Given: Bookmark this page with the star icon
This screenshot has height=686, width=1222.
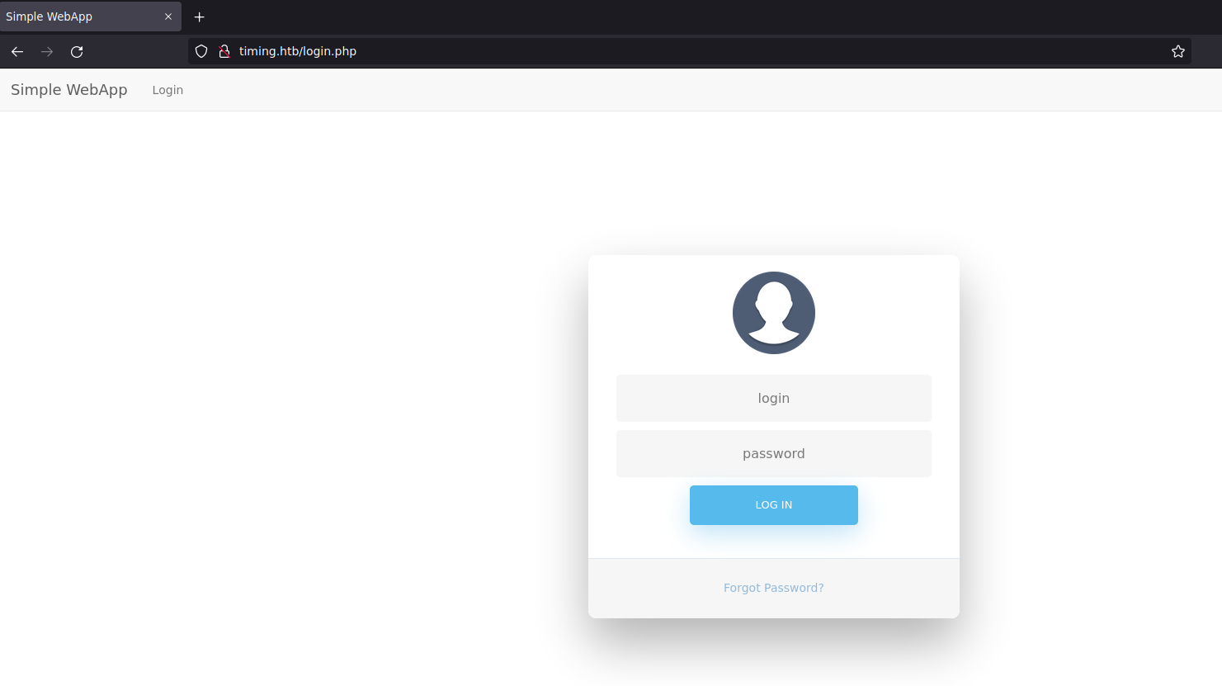Looking at the screenshot, I should (1178, 51).
